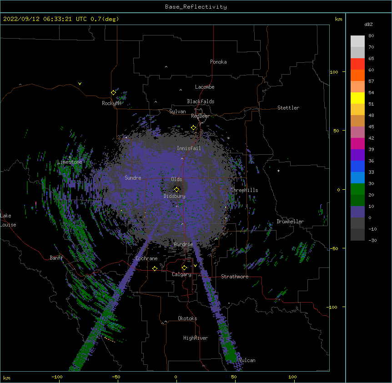This screenshot has height=383, width=392.
Task: Click the Olds city label
Action: click(x=176, y=179)
